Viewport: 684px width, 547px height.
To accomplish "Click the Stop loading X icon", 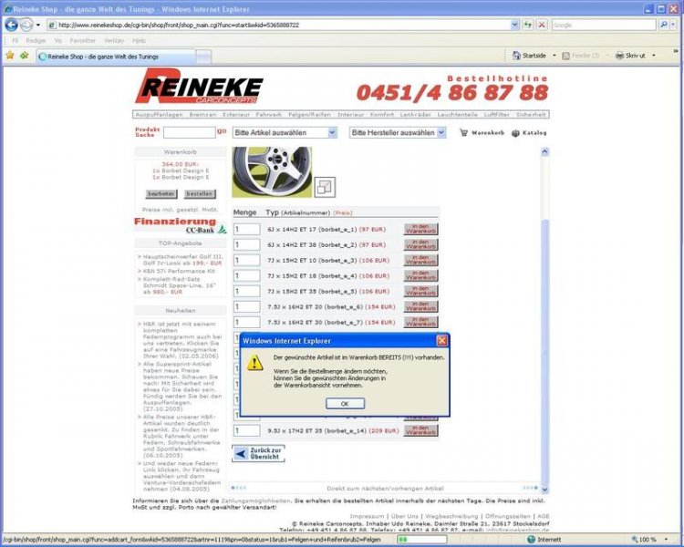I will click(542, 25).
